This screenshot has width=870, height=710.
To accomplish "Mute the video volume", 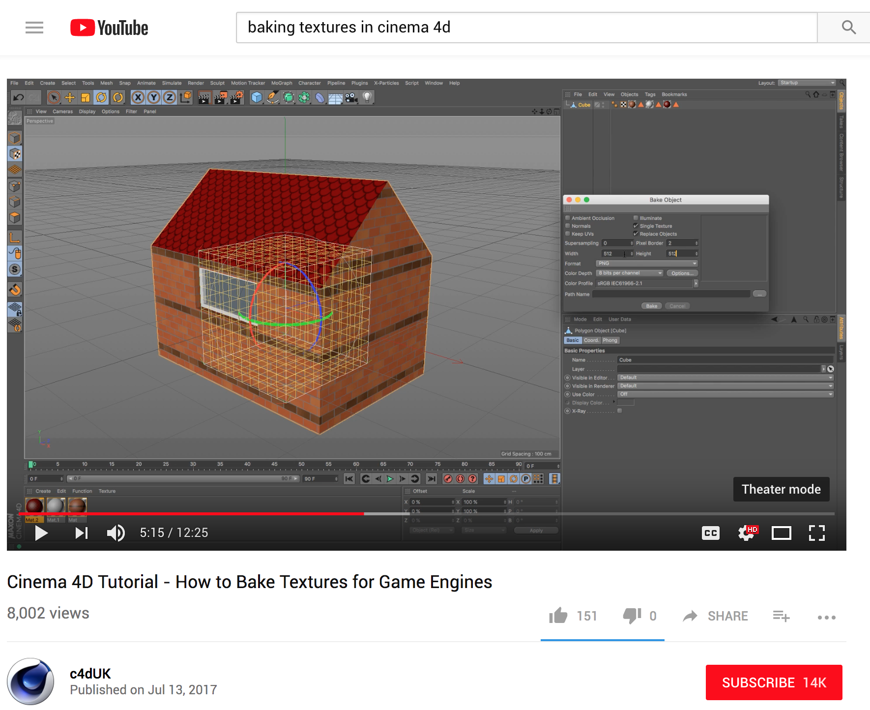I will click(x=116, y=533).
